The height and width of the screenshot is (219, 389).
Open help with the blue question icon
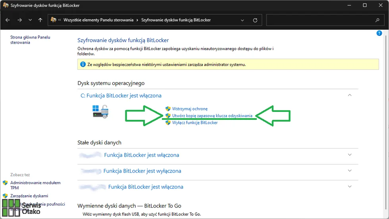point(379,33)
